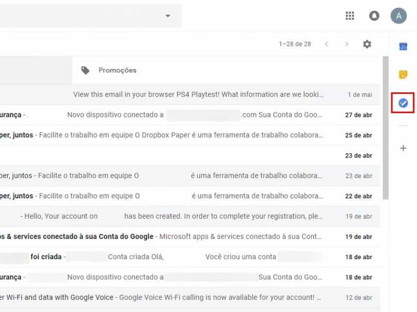Click the date 12 de abr

pos(359,297)
